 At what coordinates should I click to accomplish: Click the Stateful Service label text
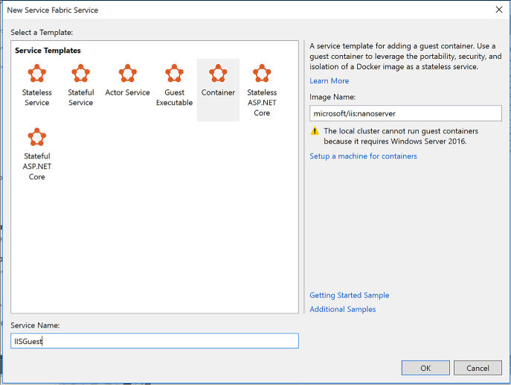coord(81,98)
